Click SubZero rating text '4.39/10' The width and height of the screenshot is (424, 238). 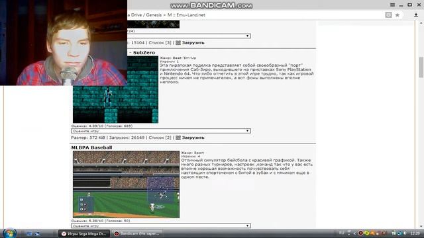coord(96,126)
